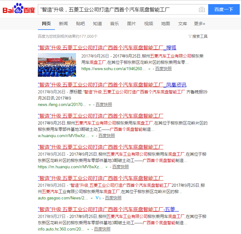The image size is (241, 234).
Task: Open result title above auto.gasgoo.com URL
Action: 101,178
